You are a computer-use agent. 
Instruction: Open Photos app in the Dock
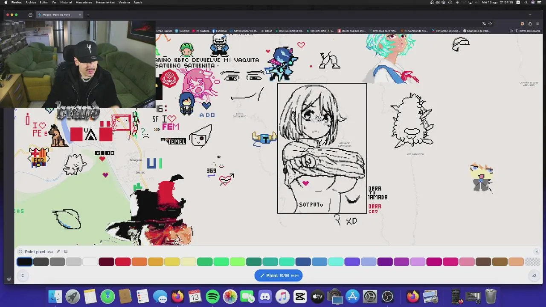(x=230, y=296)
